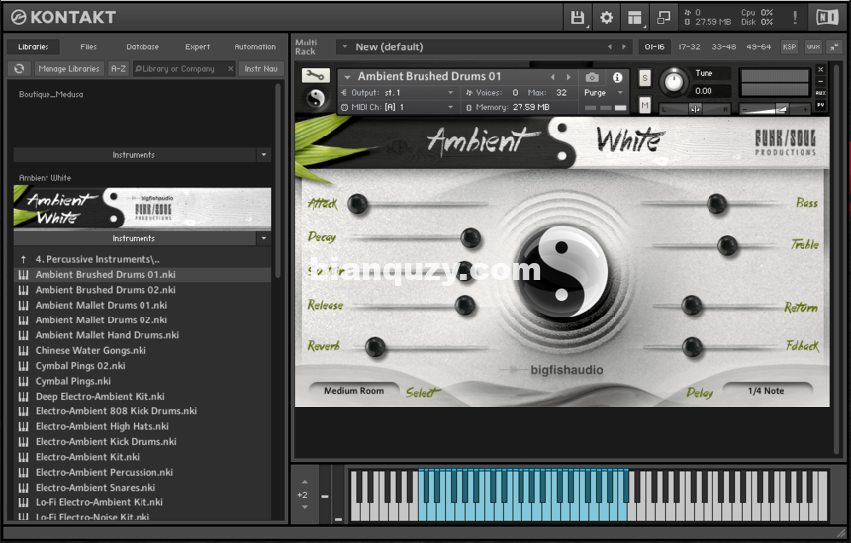Go to next multi with right arrow

pos(624,47)
